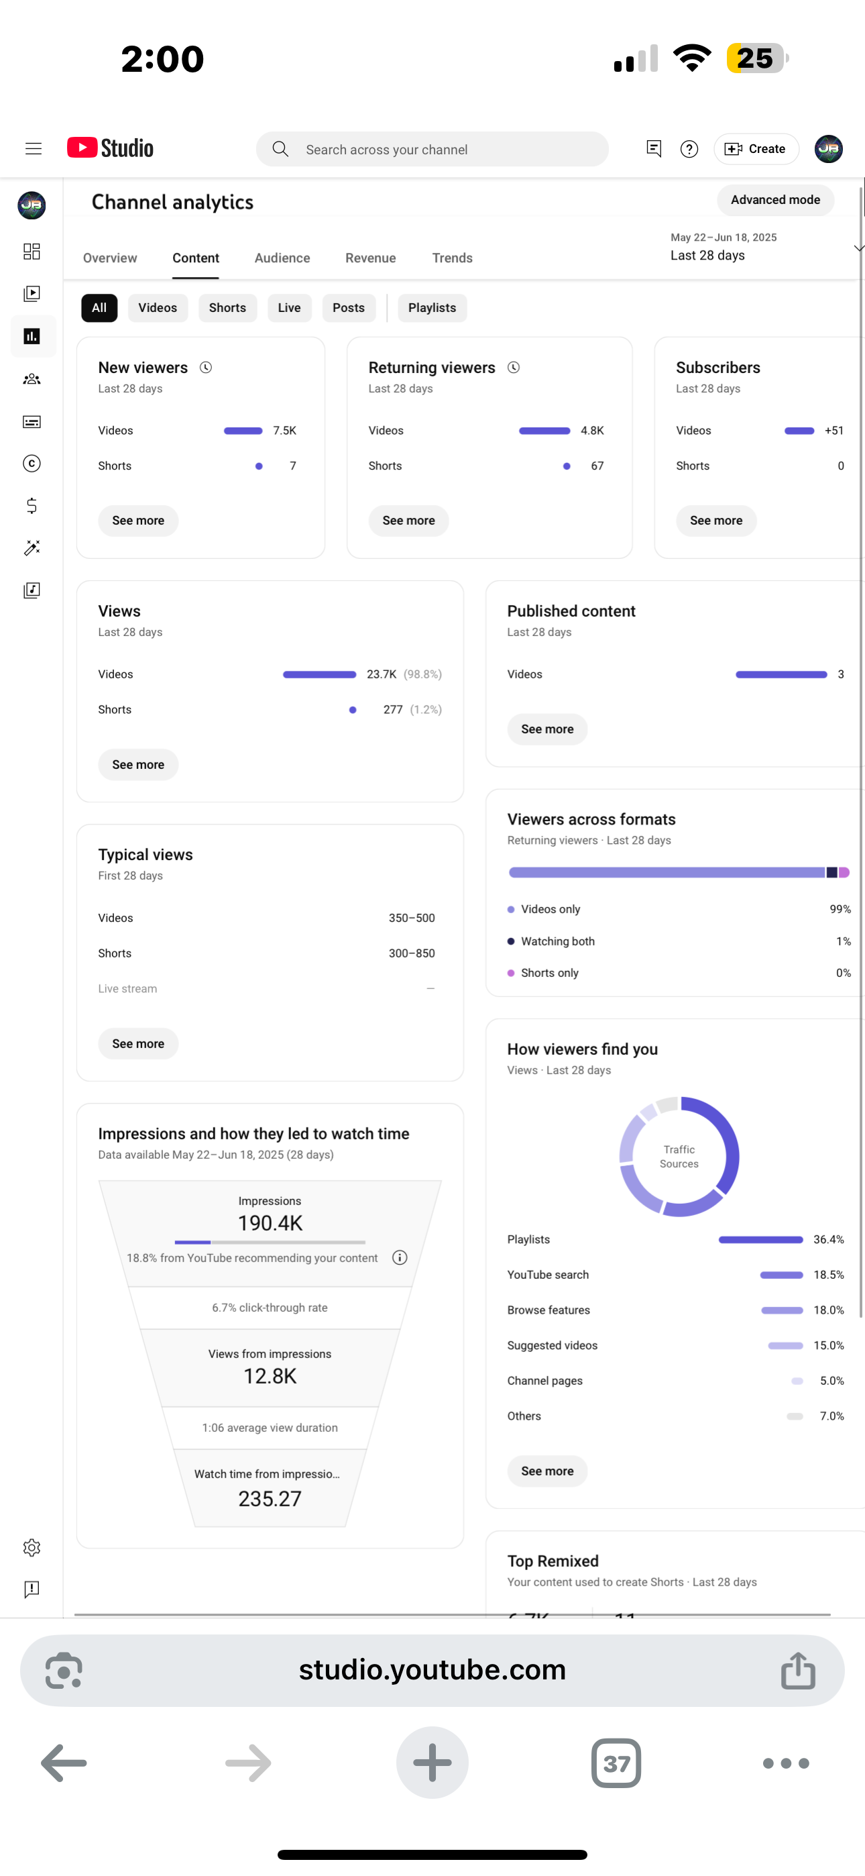Select the Playlists filter chip
The height and width of the screenshot is (1876, 865).
[x=432, y=308]
